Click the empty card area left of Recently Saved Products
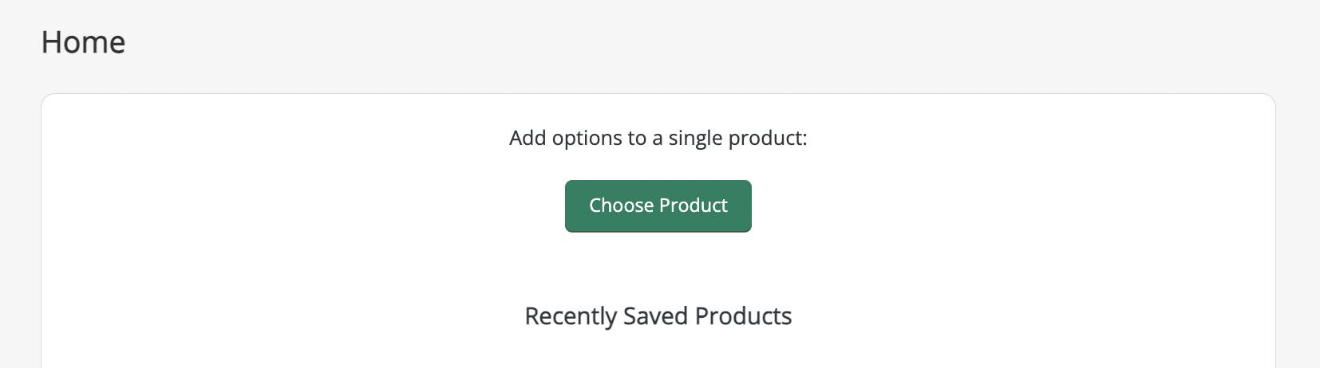The height and width of the screenshot is (368, 1320). (279, 316)
